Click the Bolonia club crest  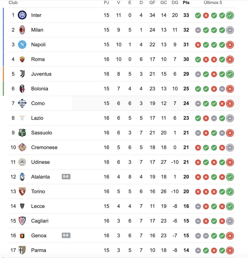[x=22, y=89]
